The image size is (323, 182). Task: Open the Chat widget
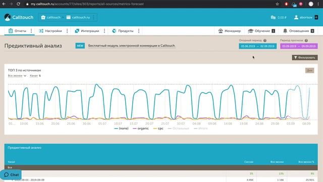[x=11, y=174]
